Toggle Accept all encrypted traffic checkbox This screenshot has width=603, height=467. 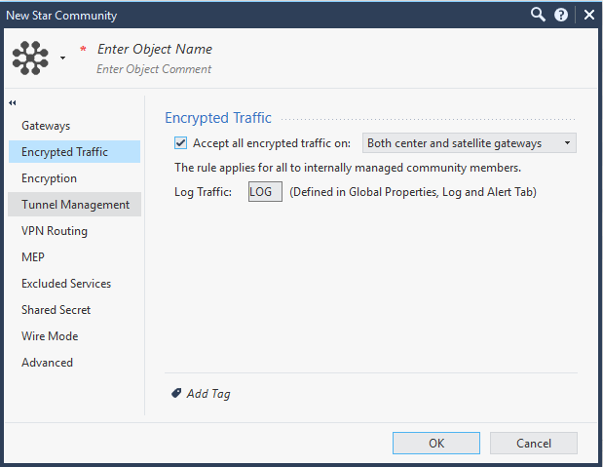[x=181, y=143]
